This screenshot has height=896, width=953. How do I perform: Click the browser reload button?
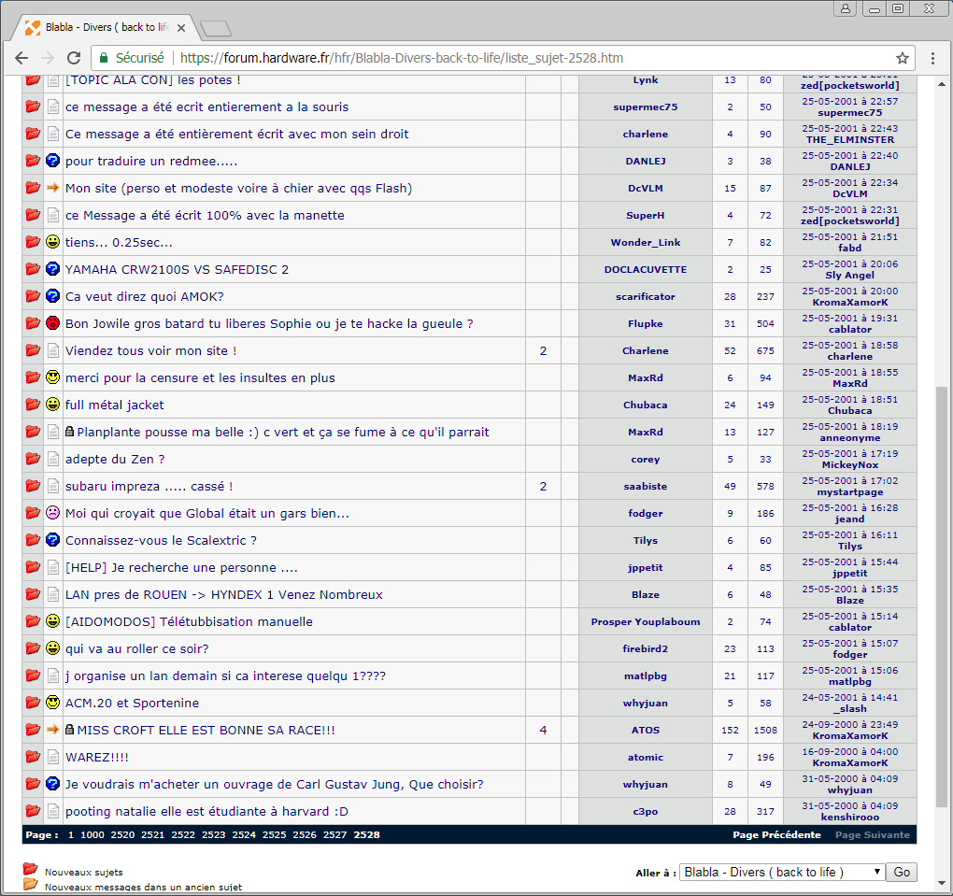point(73,58)
